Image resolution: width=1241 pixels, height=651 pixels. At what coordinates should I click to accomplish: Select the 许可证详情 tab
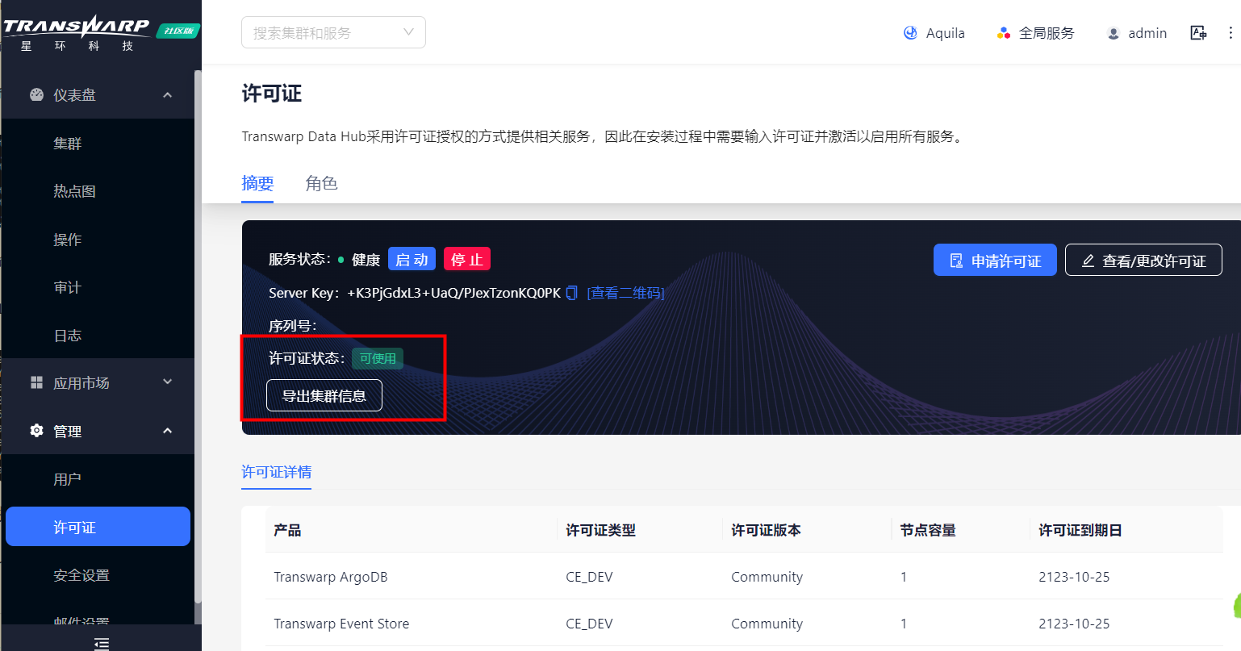click(277, 472)
